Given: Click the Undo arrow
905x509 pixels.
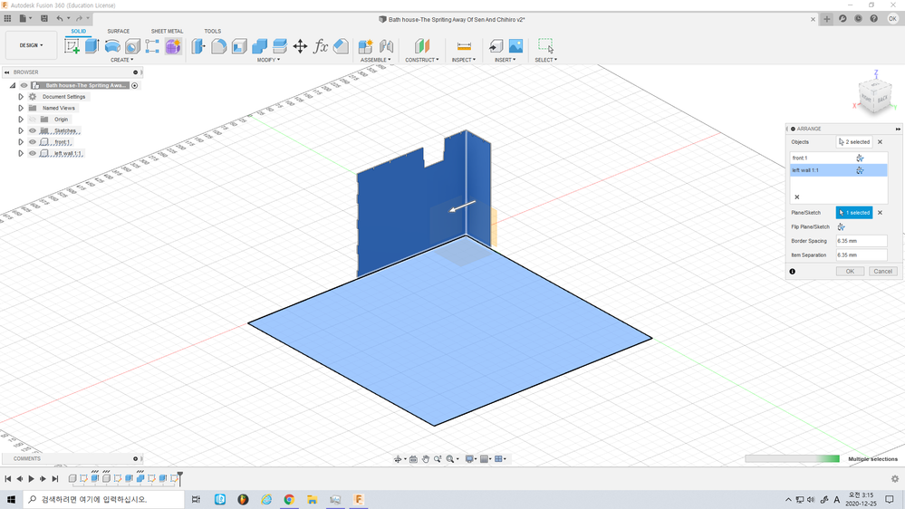Looking at the screenshot, I should (x=60, y=18).
